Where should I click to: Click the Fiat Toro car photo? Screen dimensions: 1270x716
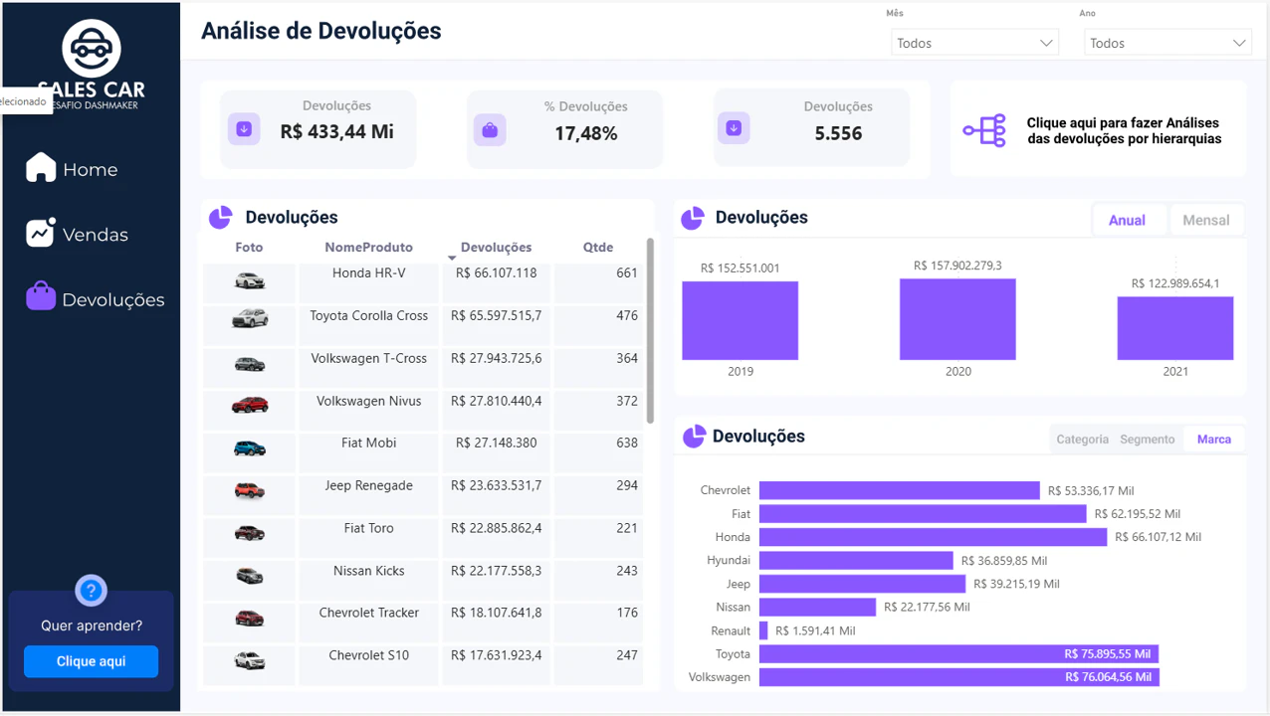coord(250,533)
